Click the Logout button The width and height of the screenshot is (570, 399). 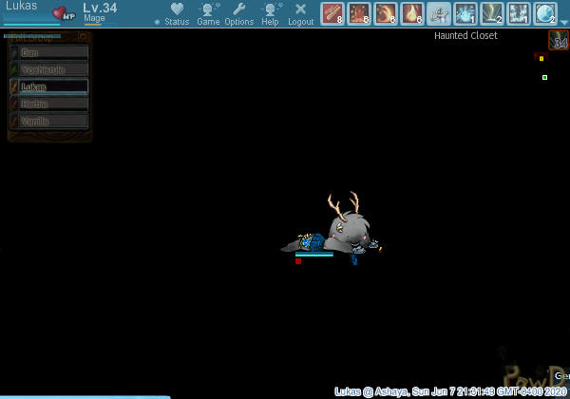301,14
